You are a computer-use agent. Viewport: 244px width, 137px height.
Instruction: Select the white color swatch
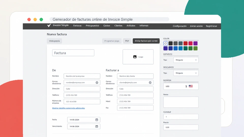pyautogui.click(x=165, y=43)
